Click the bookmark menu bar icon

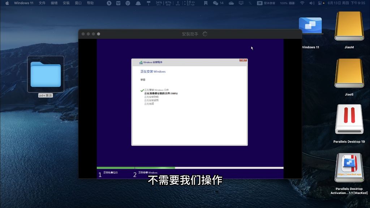(x=206, y=3)
